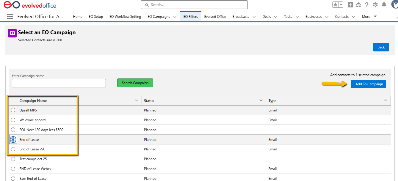Viewport: 398px width, 181px height.
Task: Click 'Sam End of Lease' campaign text
Action: click(33, 179)
